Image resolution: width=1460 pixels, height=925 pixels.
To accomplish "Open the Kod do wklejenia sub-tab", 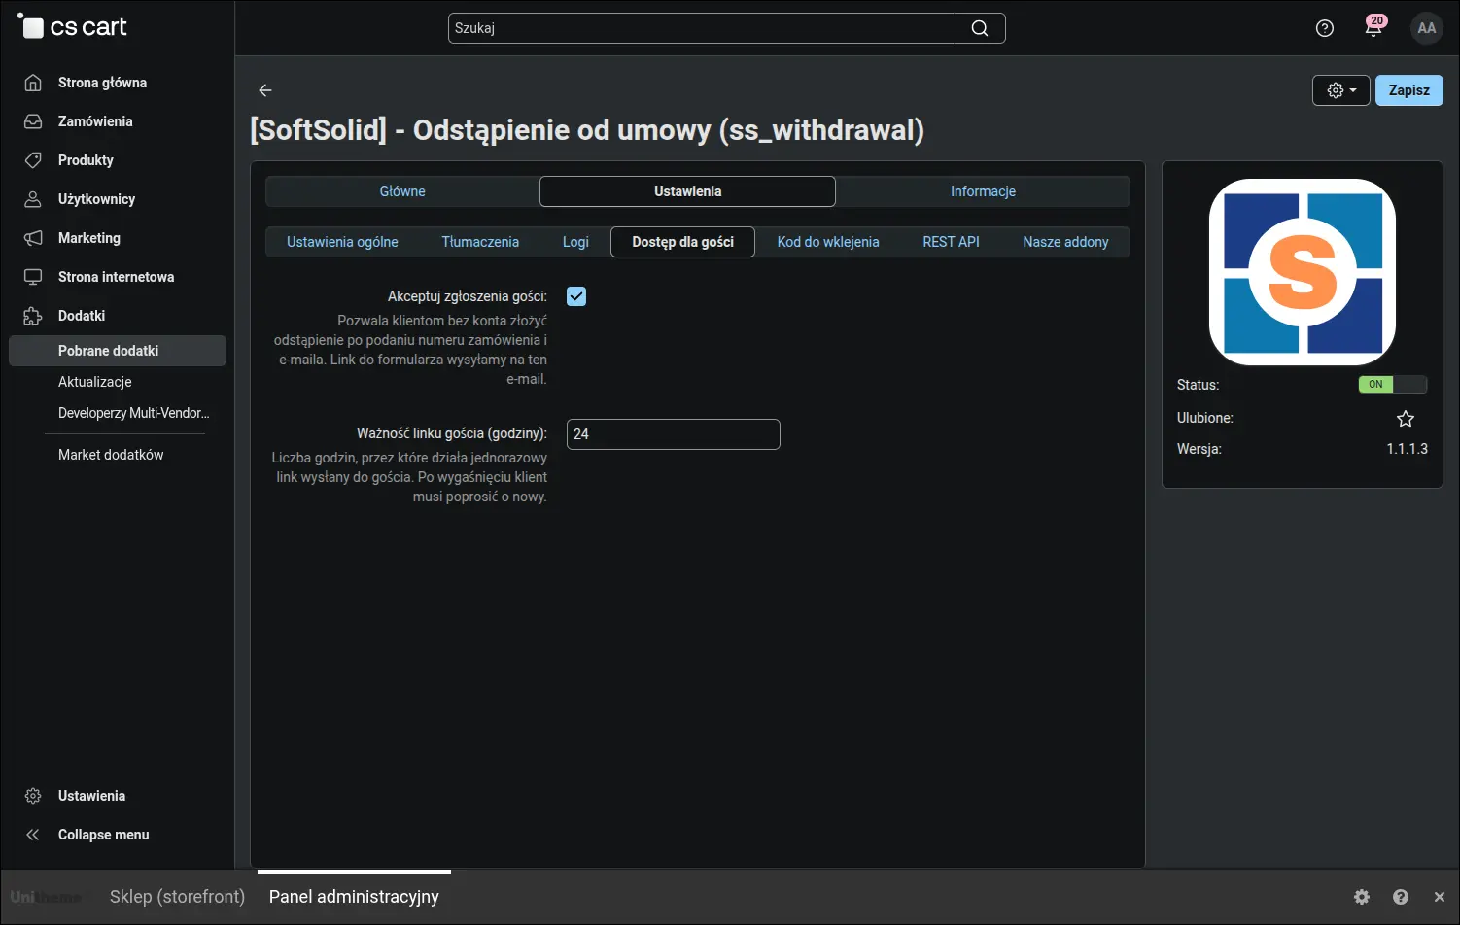I will pos(828,242).
